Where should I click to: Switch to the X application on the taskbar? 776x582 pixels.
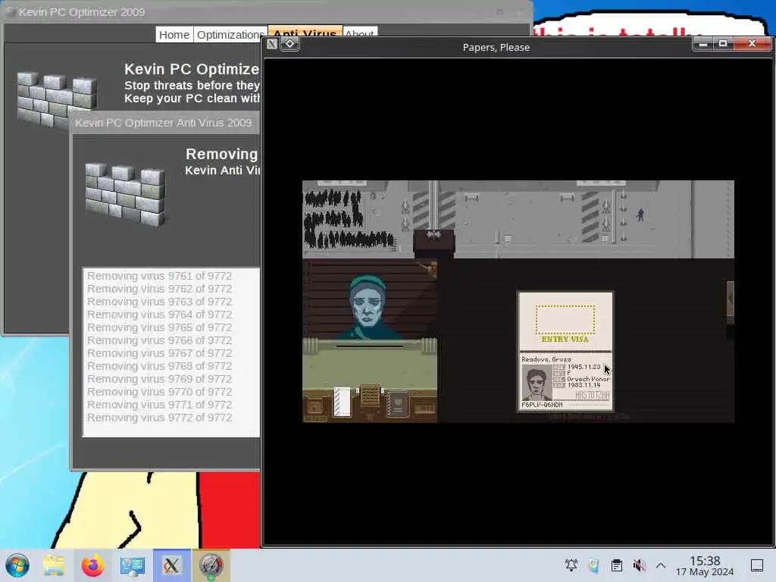click(172, 565)
